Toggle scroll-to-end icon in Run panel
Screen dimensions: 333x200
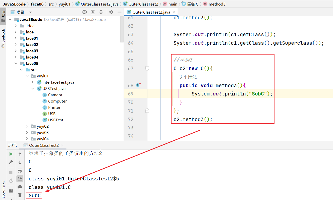pyautogui.click(x=20, y=179)
